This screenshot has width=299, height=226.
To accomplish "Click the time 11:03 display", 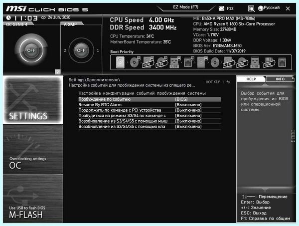I will coord(26,18).
